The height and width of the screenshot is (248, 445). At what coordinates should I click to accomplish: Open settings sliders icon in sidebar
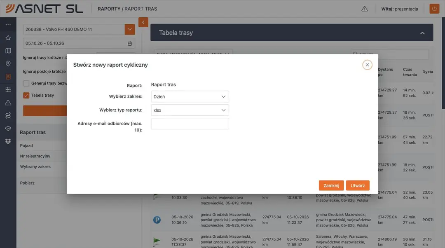point(8,90)
